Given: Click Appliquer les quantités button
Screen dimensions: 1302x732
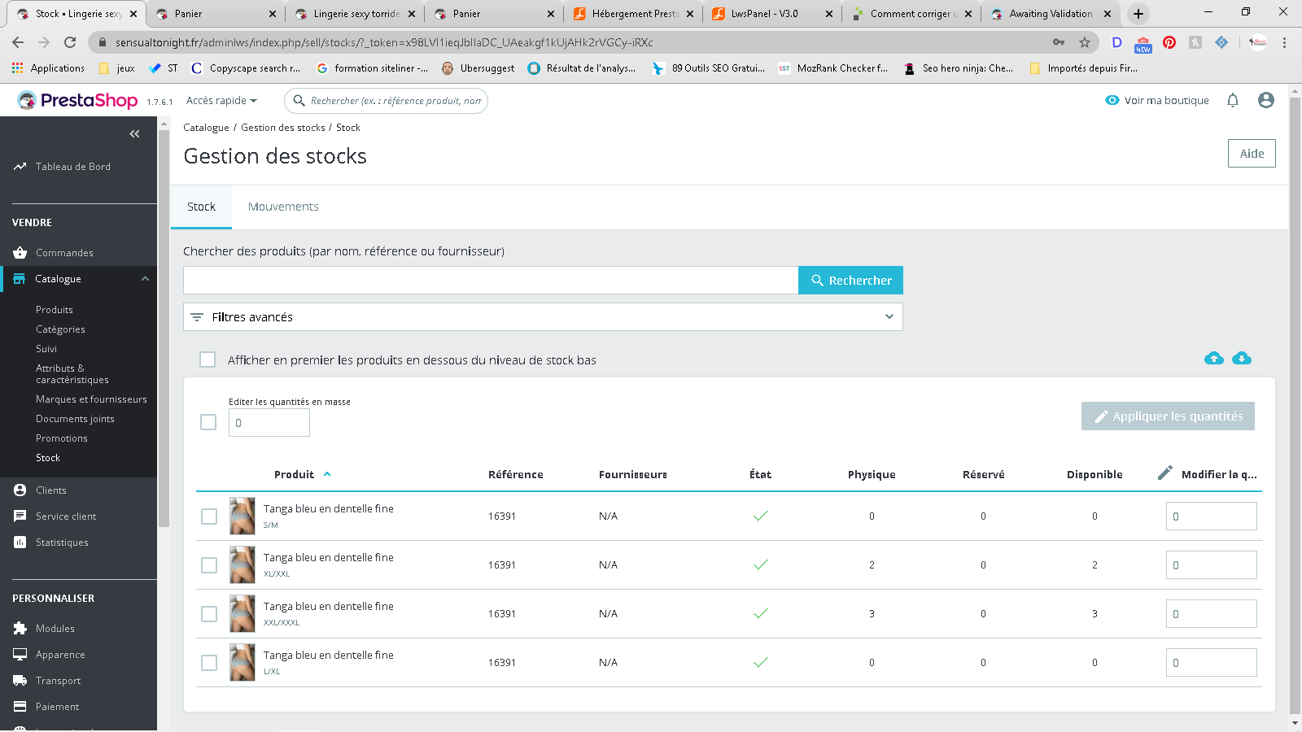Looking at the screenshot, I should (1168, 416).
